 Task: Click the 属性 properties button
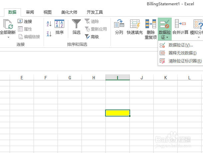click(25, 29)
